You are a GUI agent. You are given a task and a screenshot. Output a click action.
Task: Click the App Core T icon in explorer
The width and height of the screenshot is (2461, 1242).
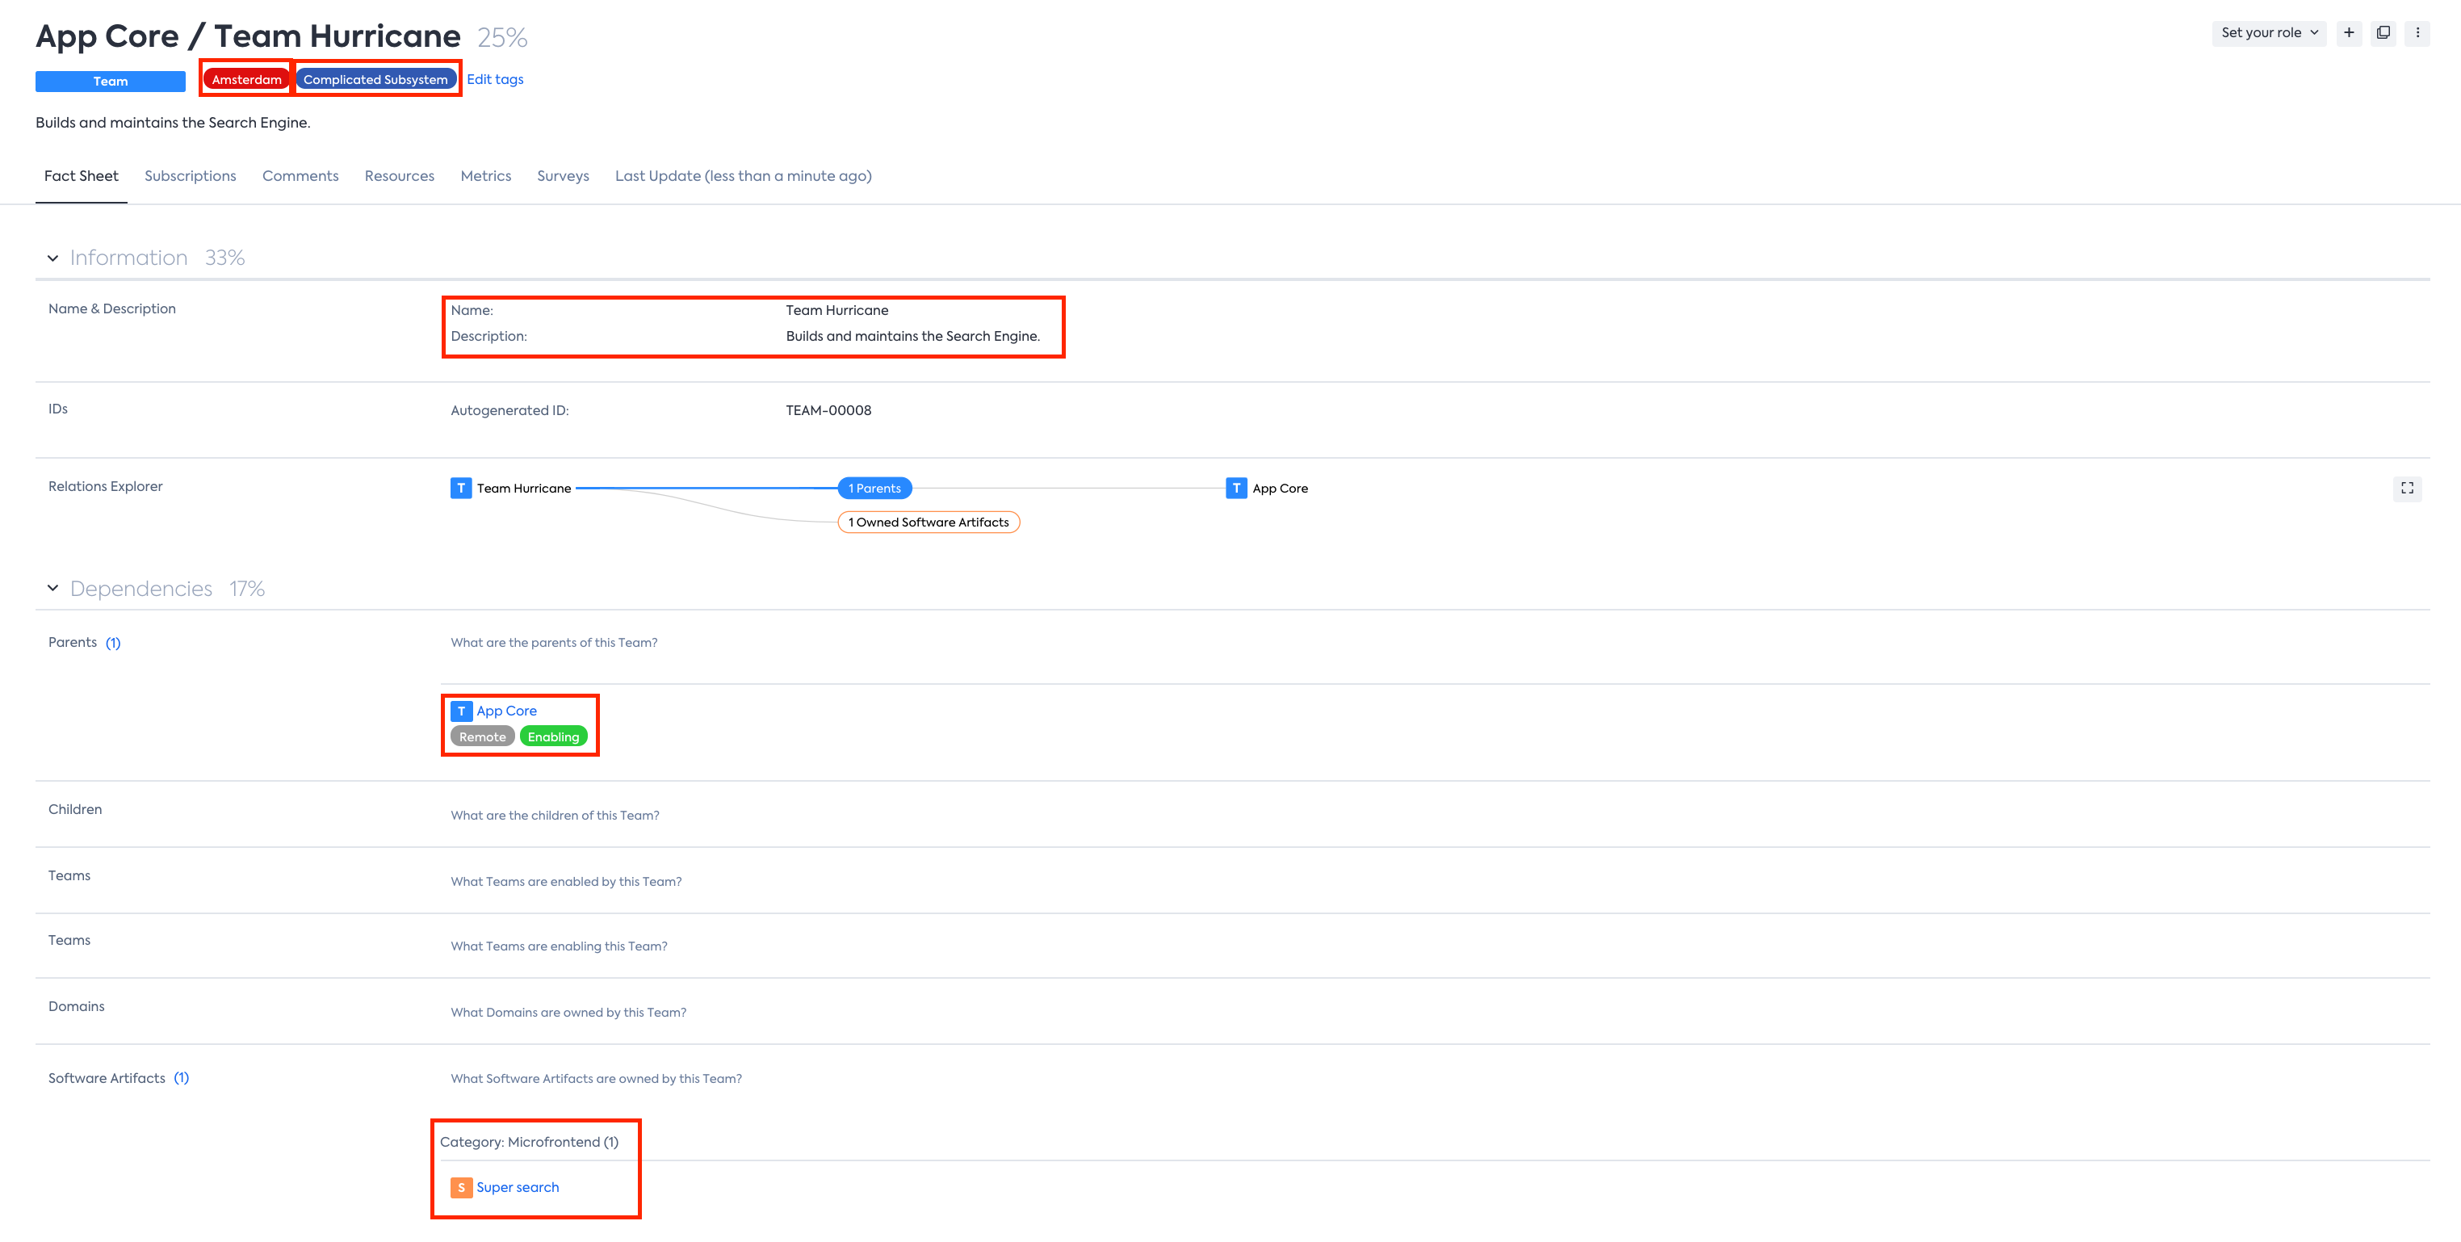1236,489
